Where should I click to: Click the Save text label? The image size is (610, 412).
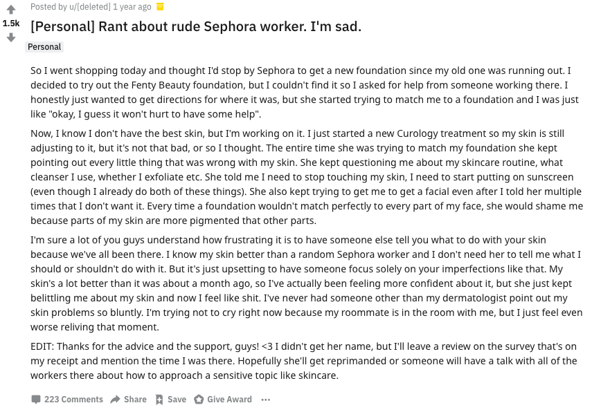[177, 399]
